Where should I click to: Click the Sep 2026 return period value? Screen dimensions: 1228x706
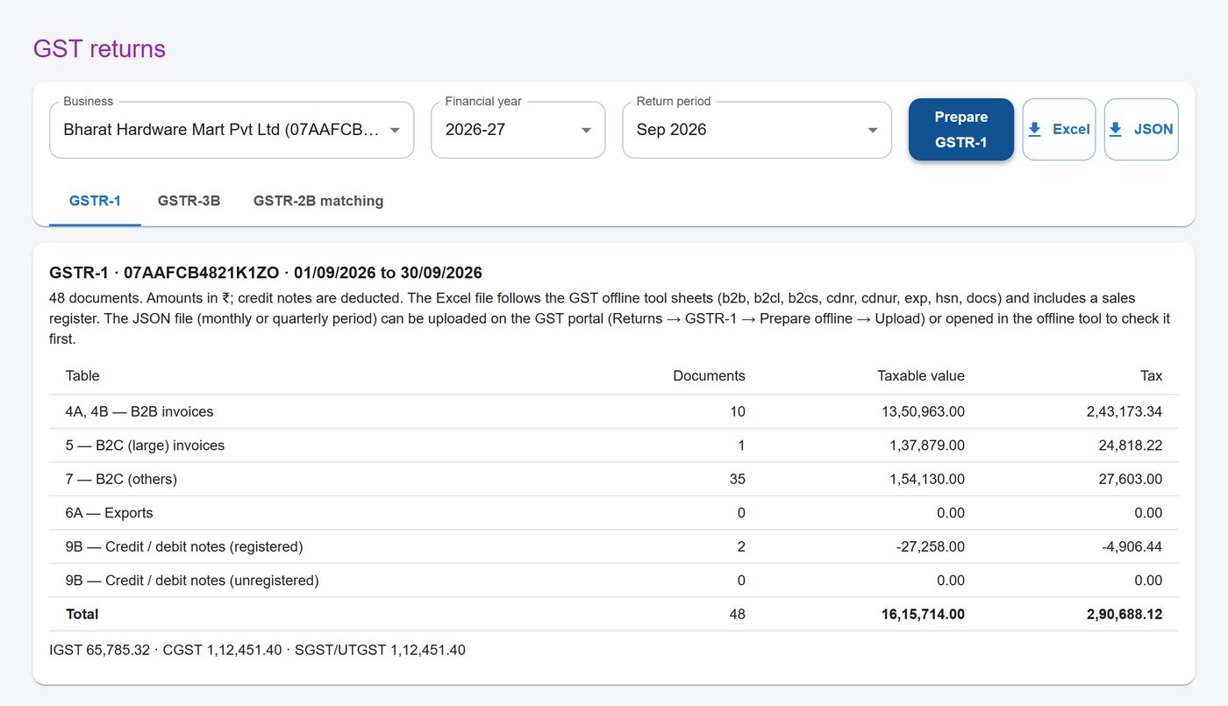(x=672, y=130)
